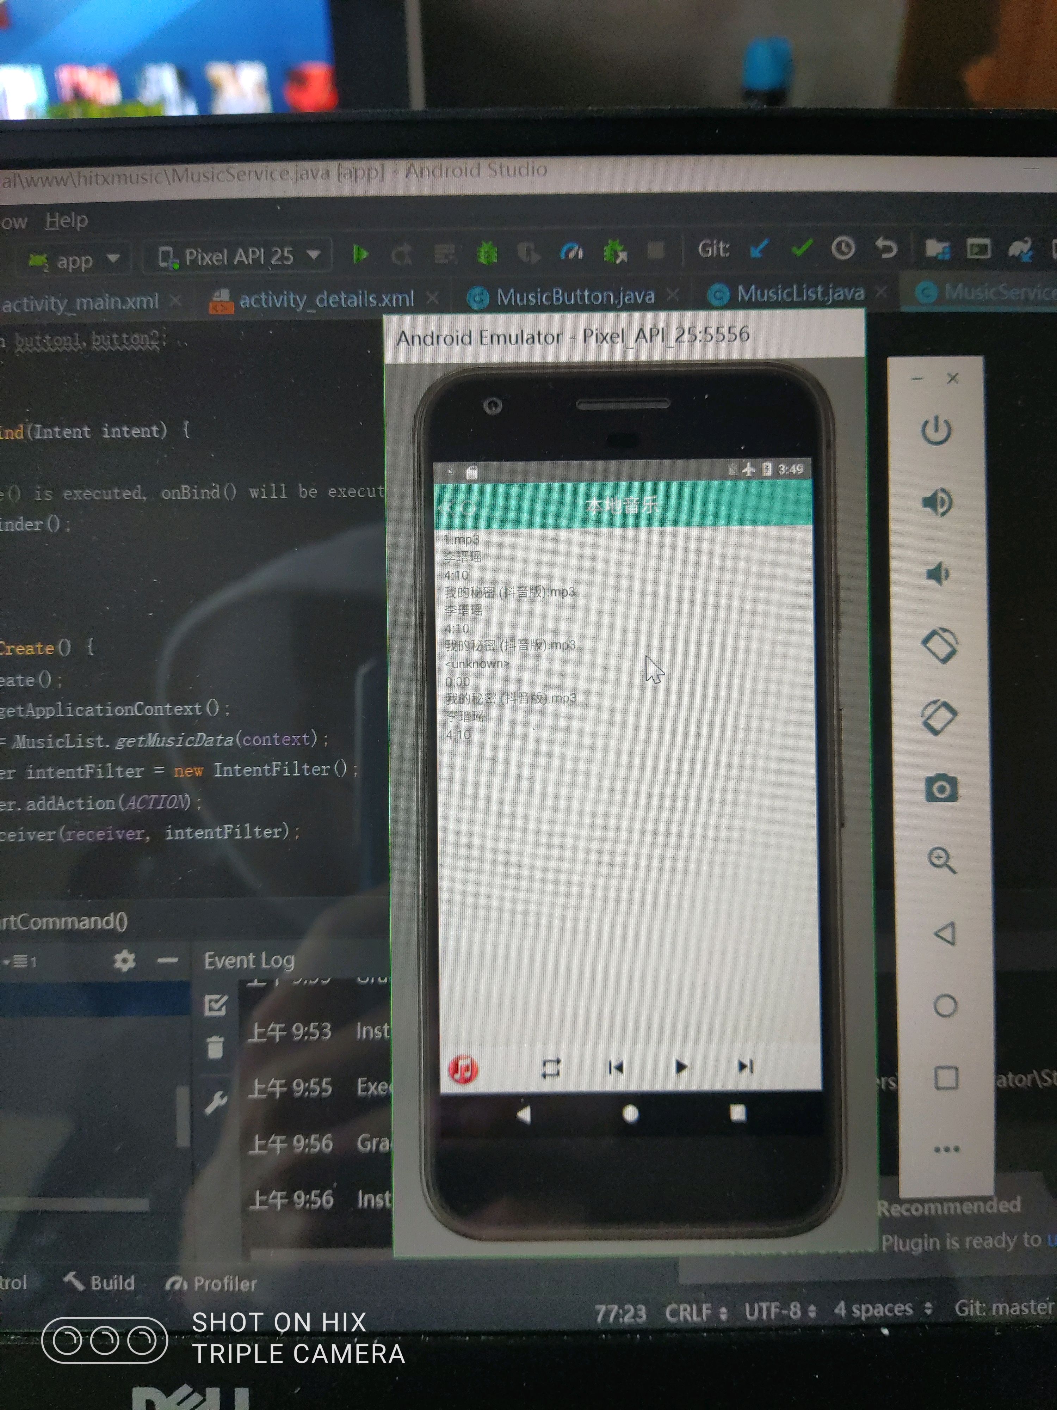The image size is (1057, 1410).
Task: Click the green Debug bug icon
Action: tap(487, 254)
